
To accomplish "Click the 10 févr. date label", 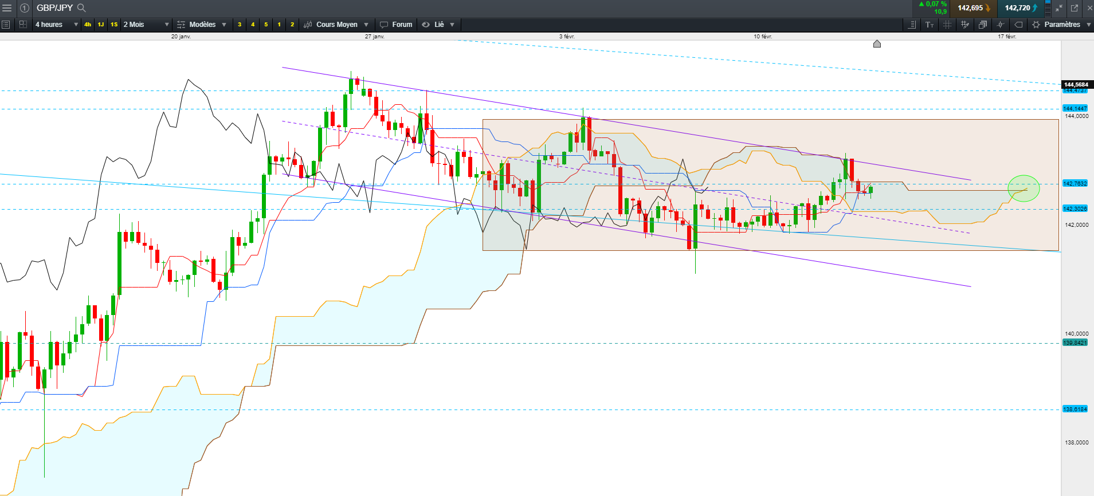I will 763,37.
